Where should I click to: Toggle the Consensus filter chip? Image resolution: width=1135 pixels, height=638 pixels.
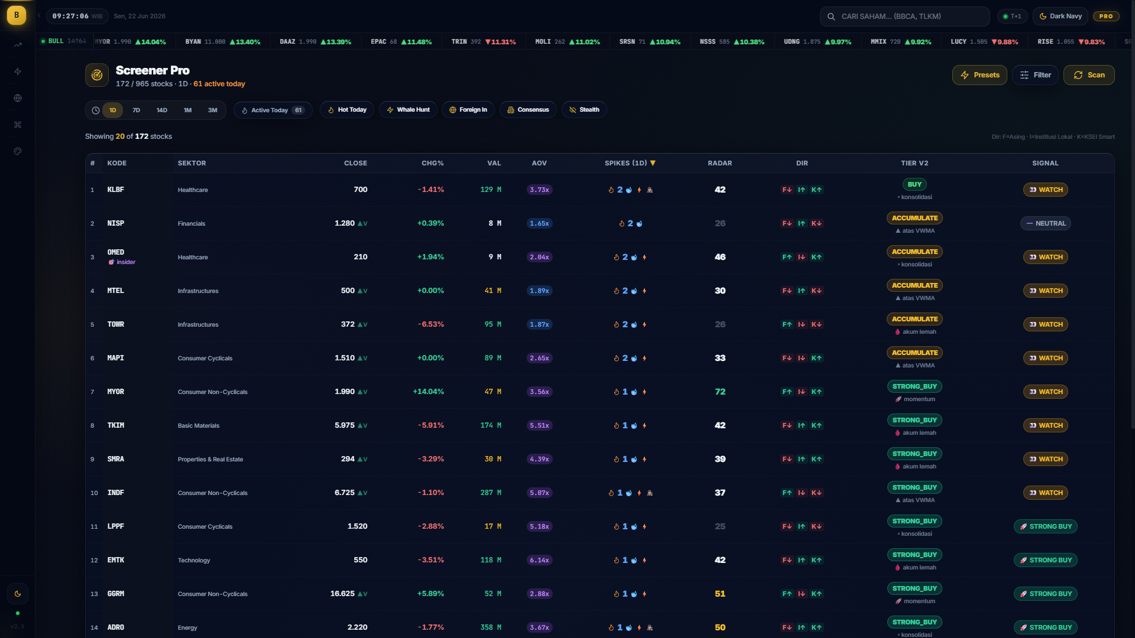[x=528, y=110]
